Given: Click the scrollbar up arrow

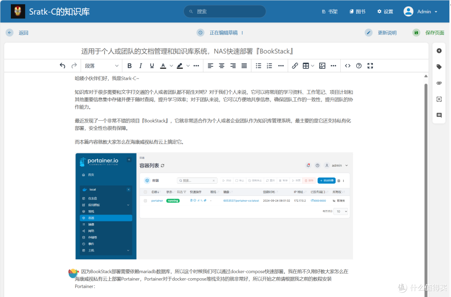Looking at the screenshot, I should tap(426, 76).
